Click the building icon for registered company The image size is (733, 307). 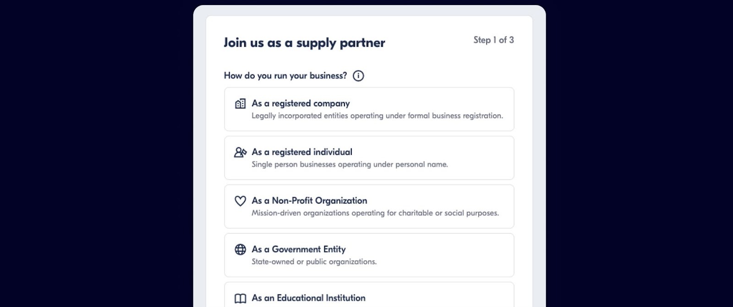coord(240,104)
